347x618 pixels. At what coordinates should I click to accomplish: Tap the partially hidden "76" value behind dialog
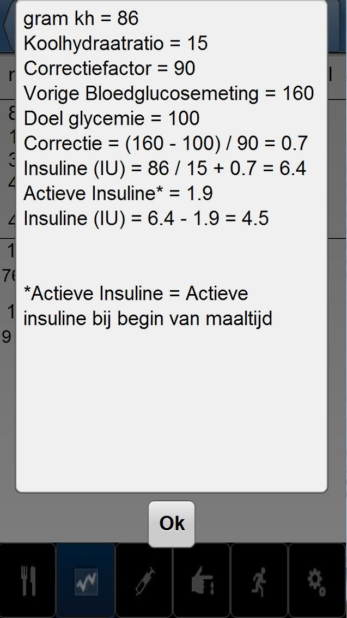click(8, 276)
